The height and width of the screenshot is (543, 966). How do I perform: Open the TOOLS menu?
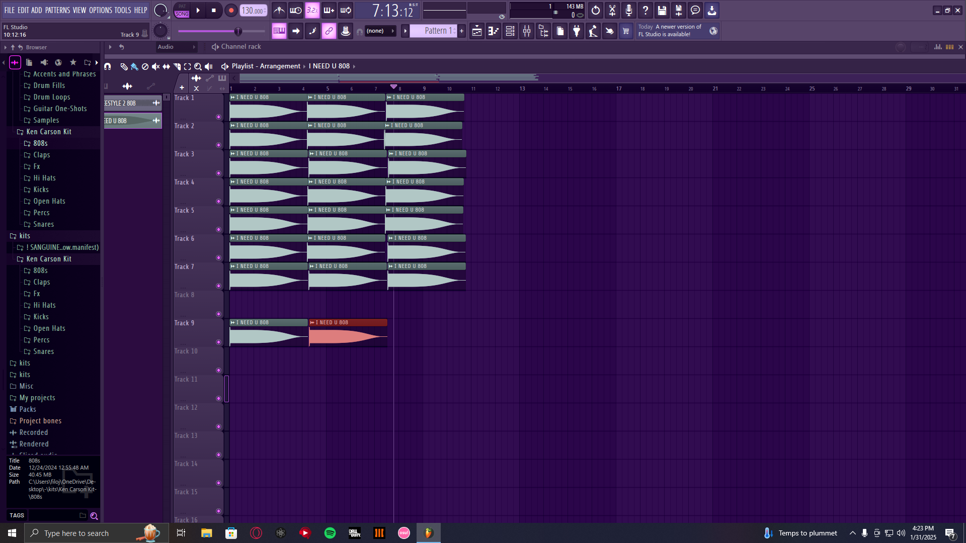click(123, 10)
